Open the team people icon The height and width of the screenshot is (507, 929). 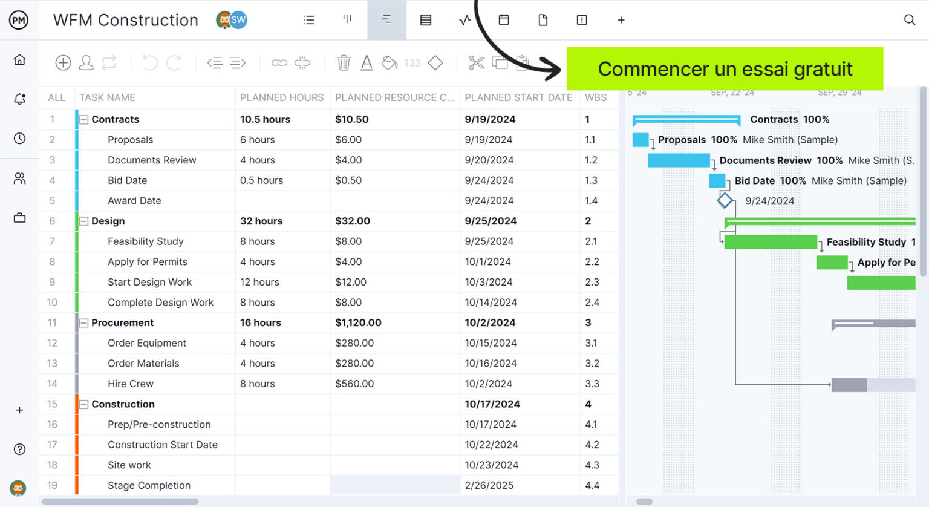click(x=19, y=178)
